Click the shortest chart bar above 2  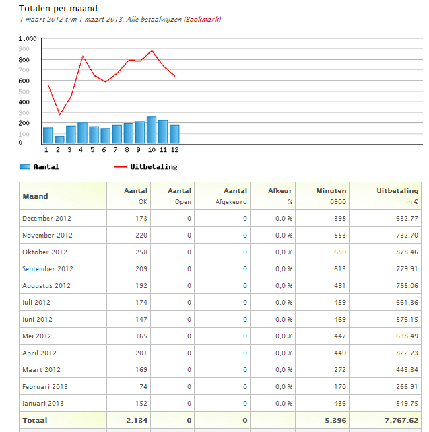59,140
